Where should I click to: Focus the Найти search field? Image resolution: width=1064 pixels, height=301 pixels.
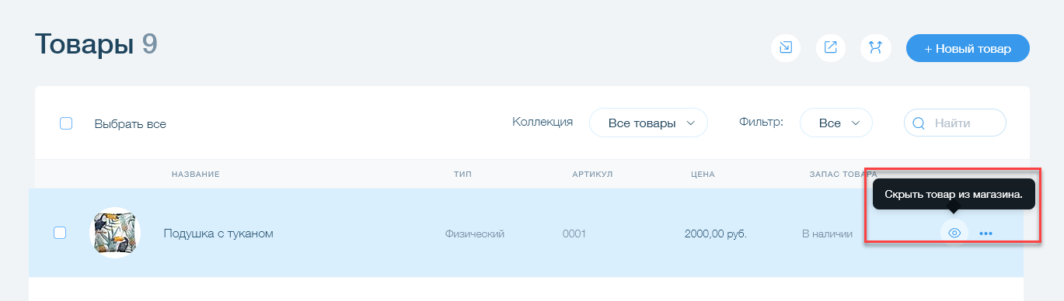click(955, 123)
